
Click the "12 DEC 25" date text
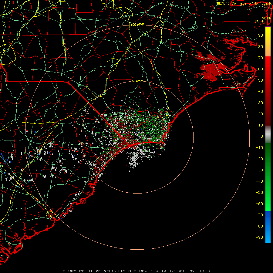[182, 271]
